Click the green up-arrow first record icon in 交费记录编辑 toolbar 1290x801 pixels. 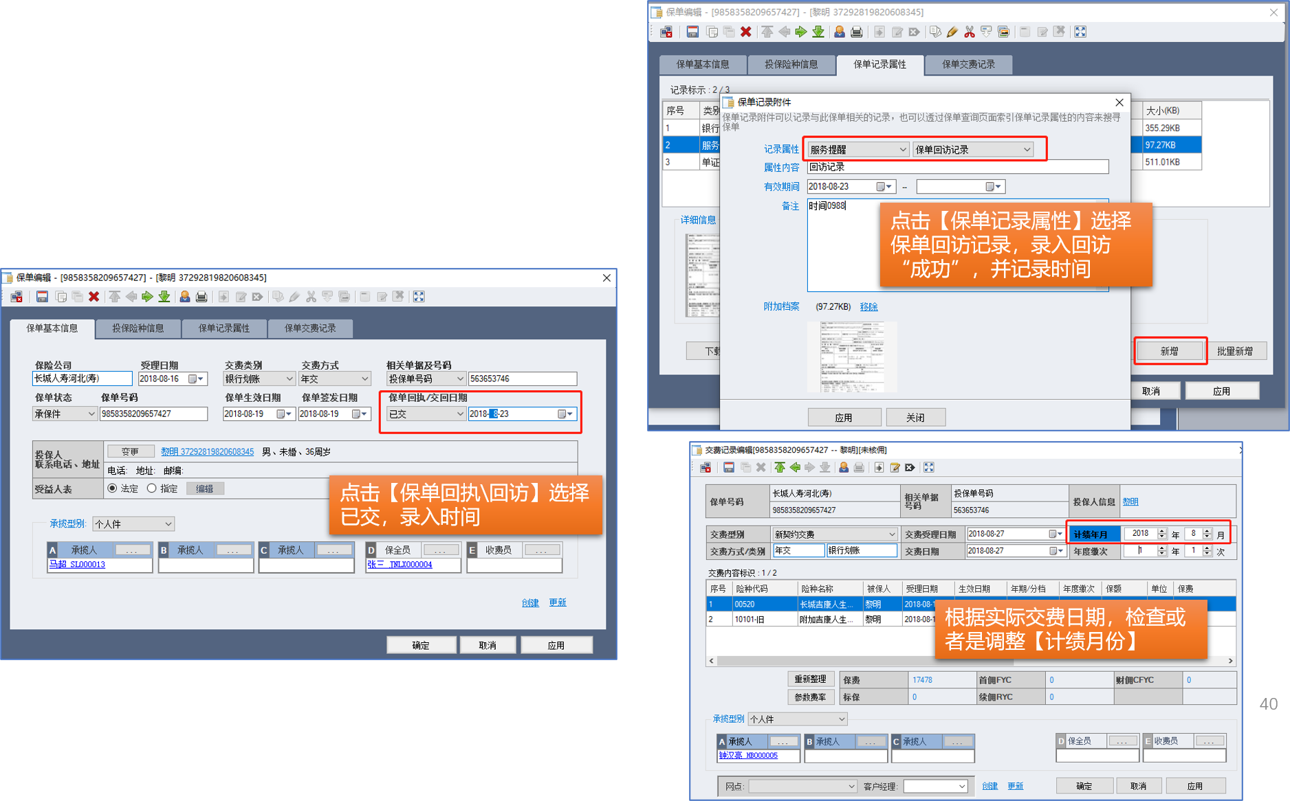[x=779, y=468]
